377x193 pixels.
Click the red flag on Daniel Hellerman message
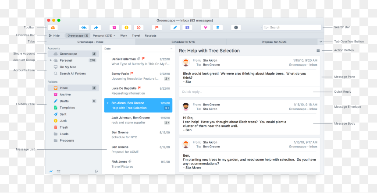point(143,59)
